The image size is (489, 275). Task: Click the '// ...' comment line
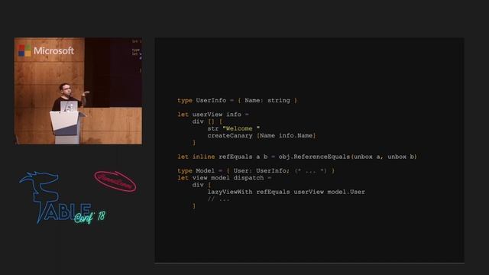(x=219, y=199)
